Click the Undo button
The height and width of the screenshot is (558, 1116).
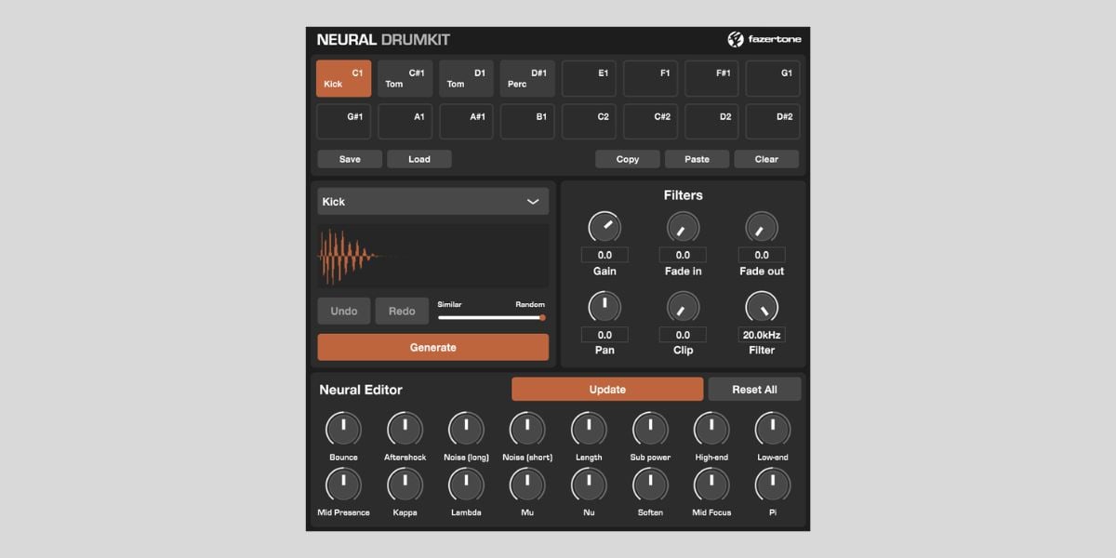coord(344,311)
